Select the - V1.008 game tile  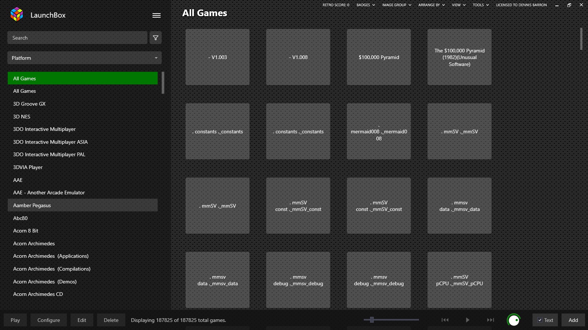point(298,57)
